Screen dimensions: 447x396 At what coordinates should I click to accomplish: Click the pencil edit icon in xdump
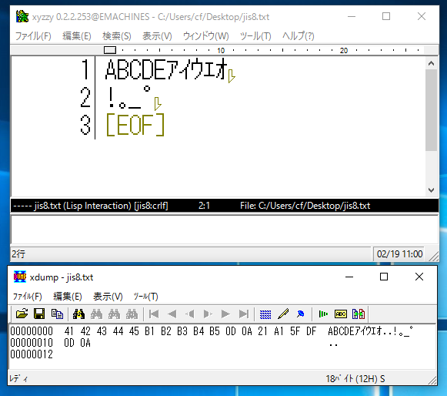[x=283, y=314]
